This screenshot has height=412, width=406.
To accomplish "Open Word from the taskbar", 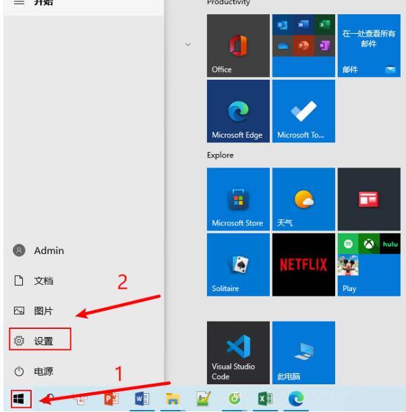I will click(142, 399).
